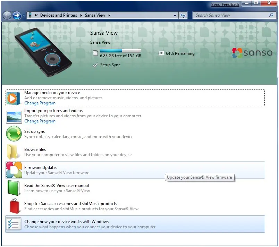Click the Back navigation arrow button
Image resolution: width=279 pixels, height=247 pixels.
(x=7, y=16)
